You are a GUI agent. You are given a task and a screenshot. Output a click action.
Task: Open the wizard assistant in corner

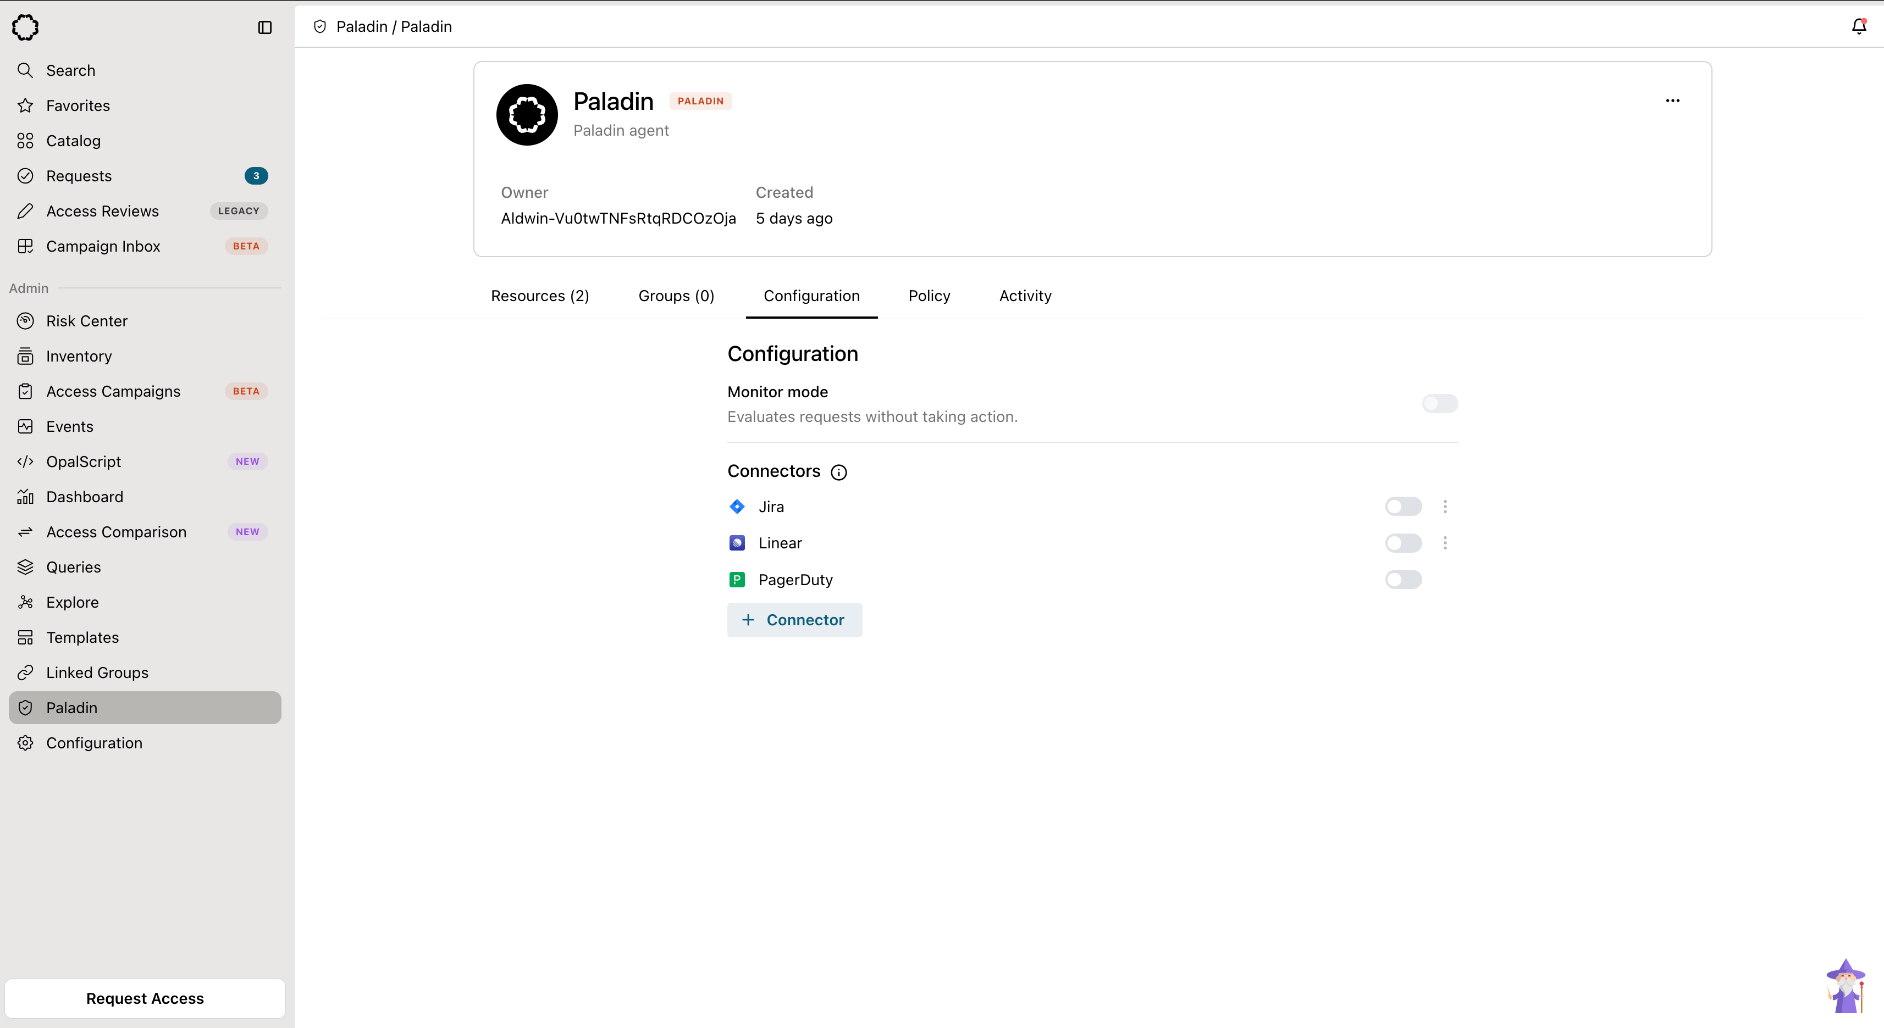coord(1846,986)
